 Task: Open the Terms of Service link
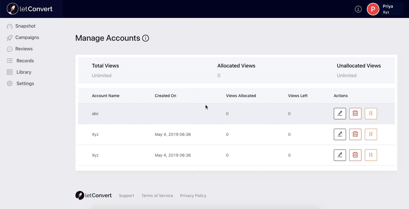point(157,196)
